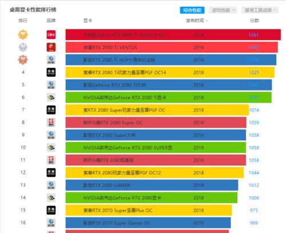This screenshot has height=233, width=286.
Task: Click rank number 16
Action: [x=23, y=223]
